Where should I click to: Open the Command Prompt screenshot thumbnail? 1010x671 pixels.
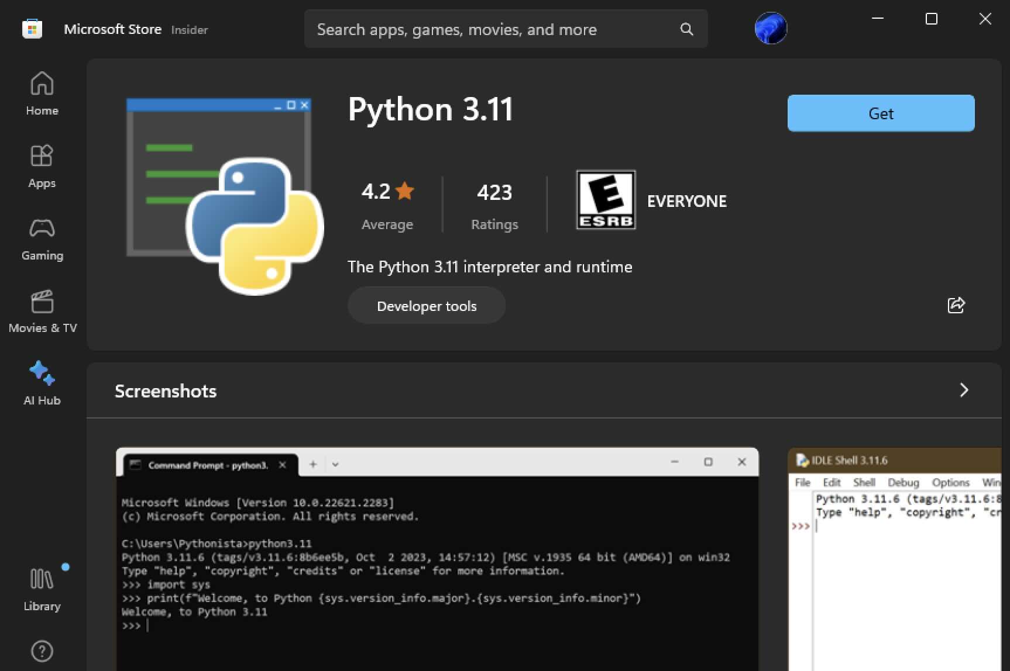coord(437,559)
